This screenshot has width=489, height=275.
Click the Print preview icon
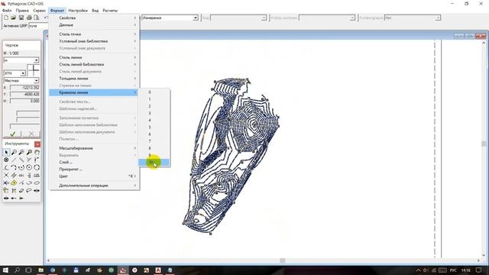[37, 18]
